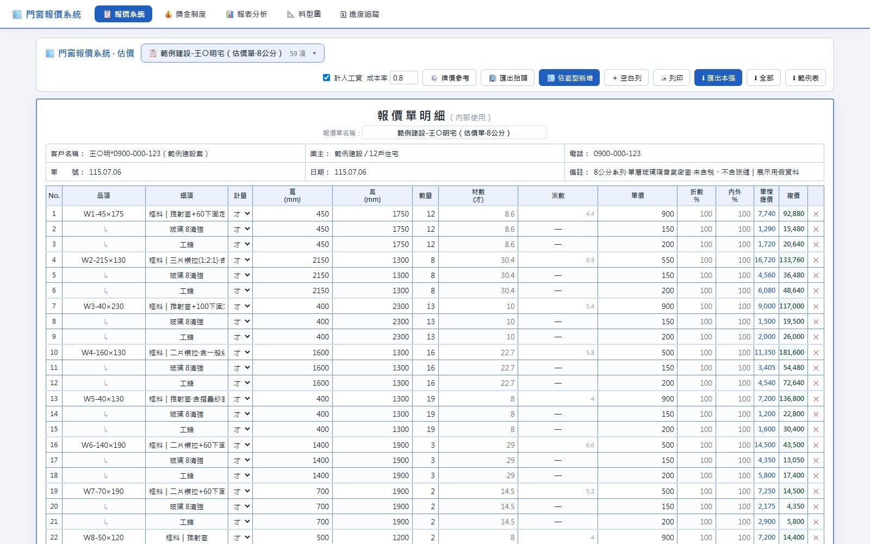The height and width of the screenshot is (544, 870).
Task: Delete row 22 W8-50×120 with X icon
Action: tap(816, 537)
